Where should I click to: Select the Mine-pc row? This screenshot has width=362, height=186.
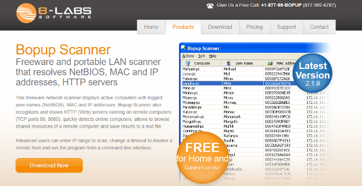tap(255, 88)
